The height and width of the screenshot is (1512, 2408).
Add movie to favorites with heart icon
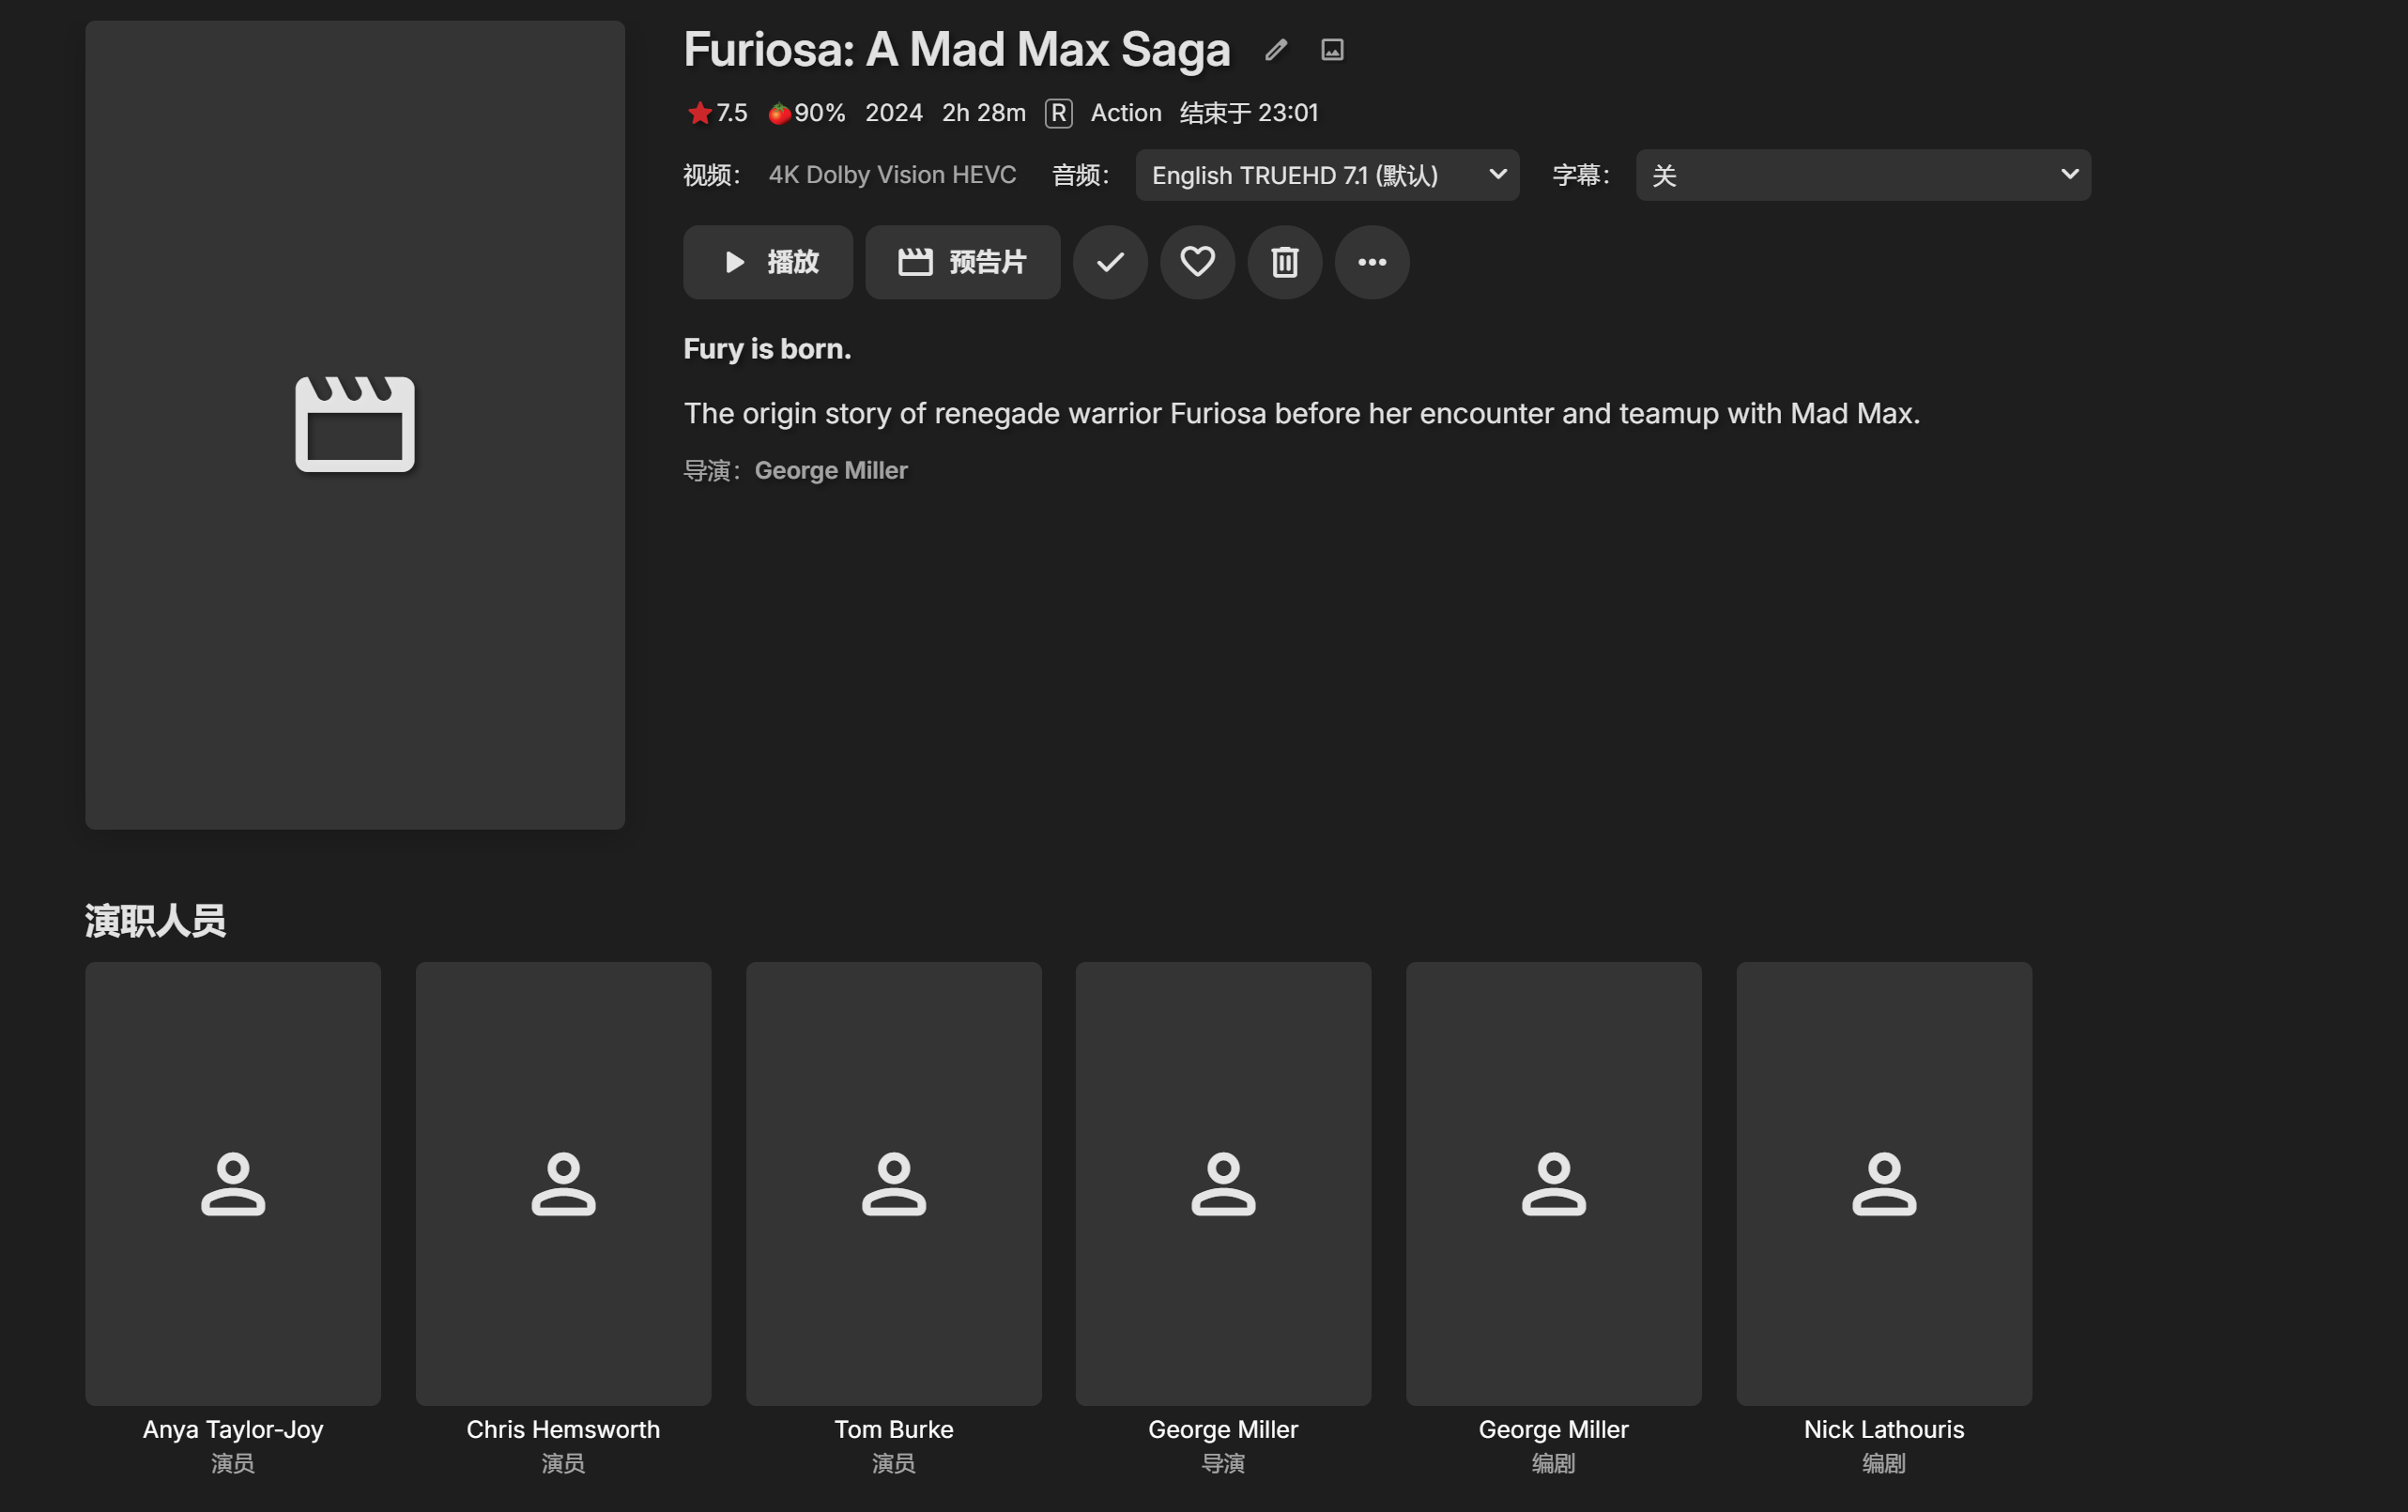(1197, 262)
